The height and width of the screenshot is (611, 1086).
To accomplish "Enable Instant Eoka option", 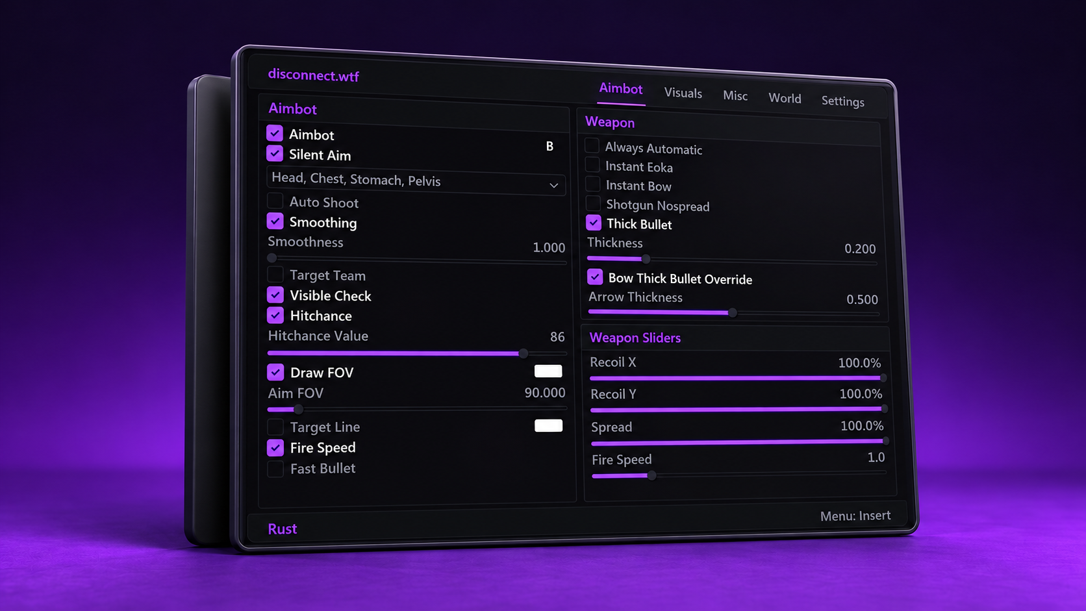I will pos(592,165).
